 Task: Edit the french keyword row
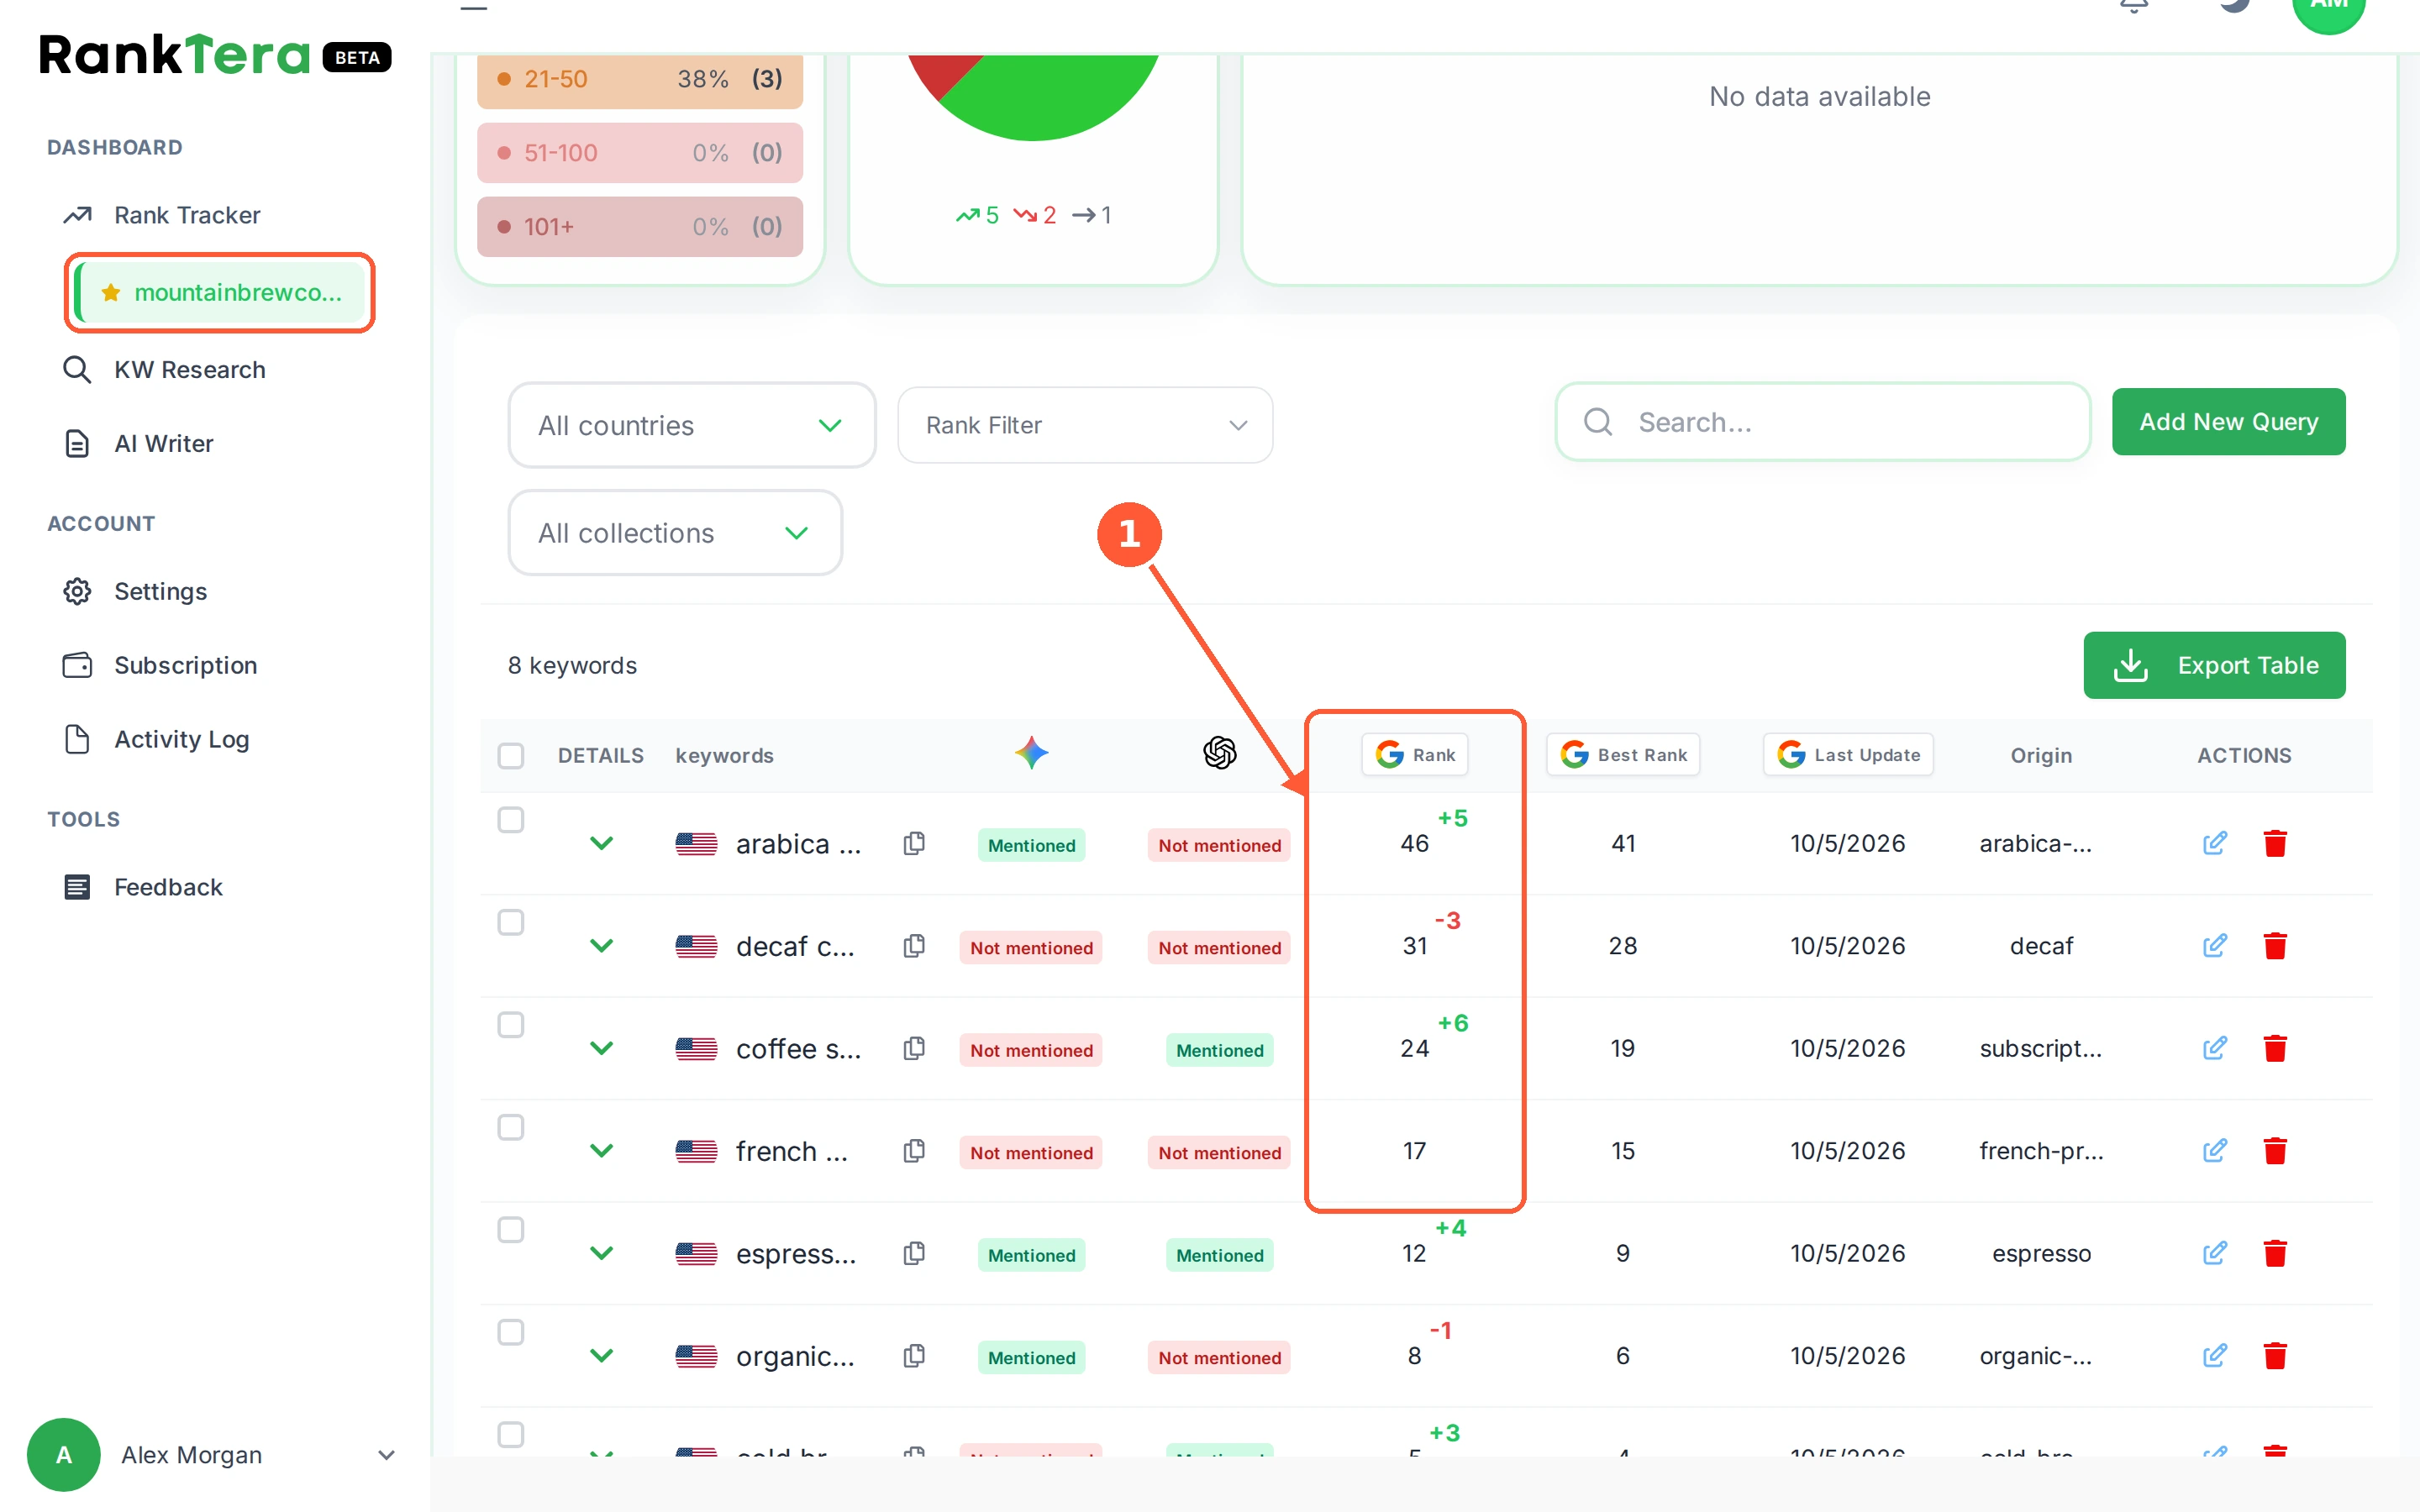pos(2214,1150)
